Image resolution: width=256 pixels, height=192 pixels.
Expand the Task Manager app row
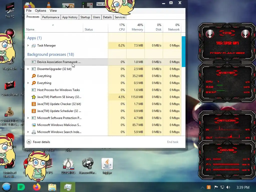[x=28, y=45]
